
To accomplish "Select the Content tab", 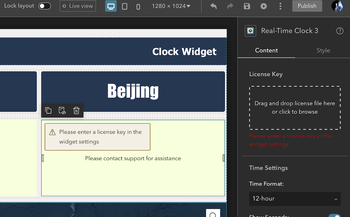I will pyautogui.click(x=266, y=50).
